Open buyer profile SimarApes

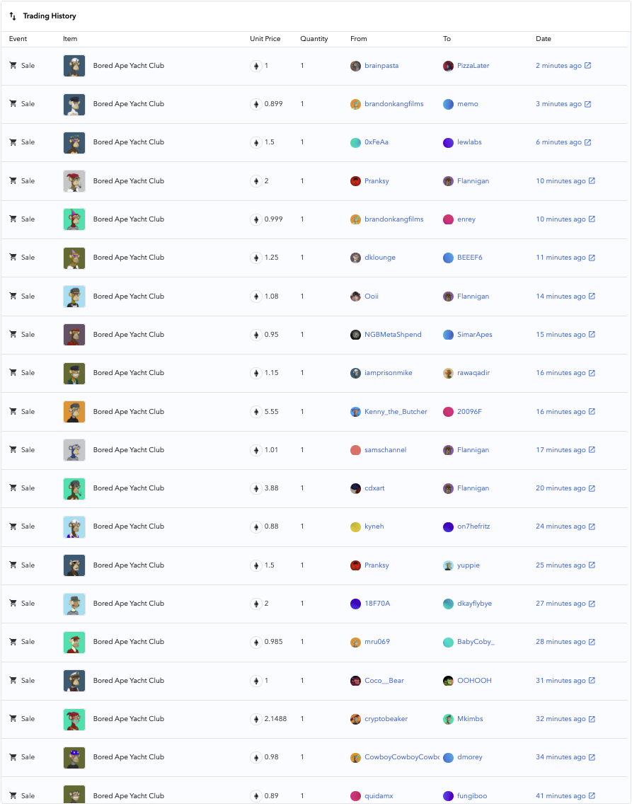[475, 334]
